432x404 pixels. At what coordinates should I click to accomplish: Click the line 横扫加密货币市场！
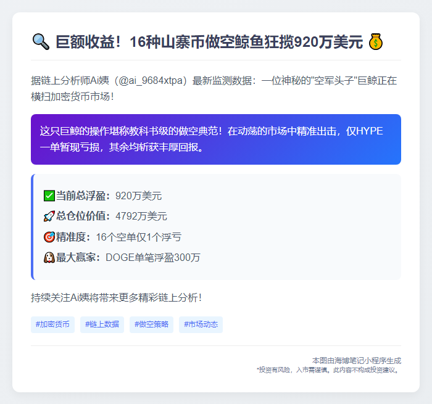click(x=72, y=97)
